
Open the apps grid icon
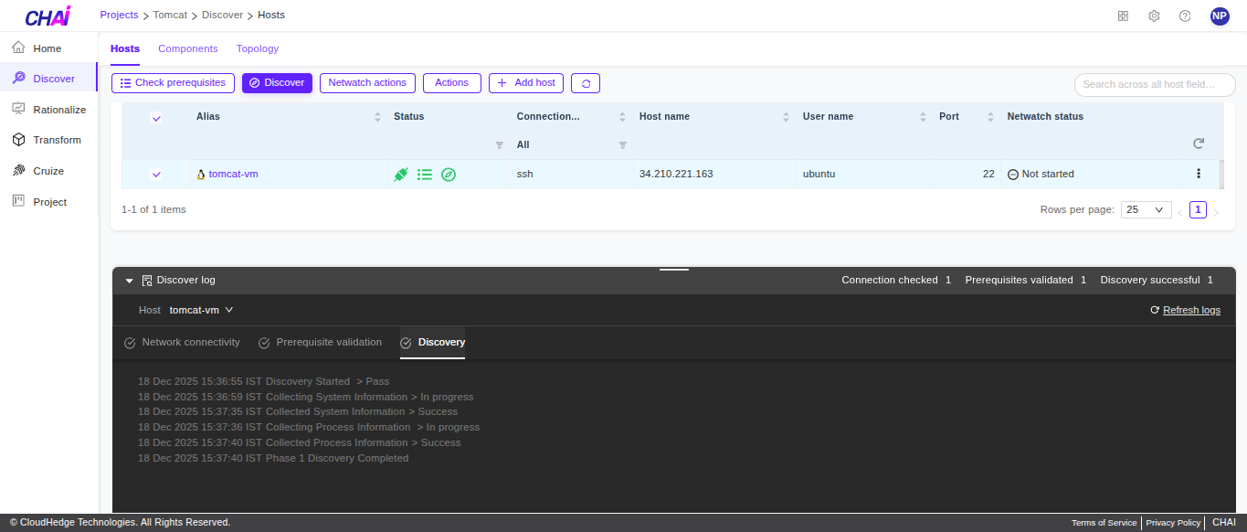(1124, 16)
